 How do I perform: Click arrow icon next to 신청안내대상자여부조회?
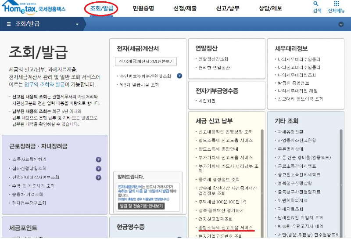[x=98, y=177]
